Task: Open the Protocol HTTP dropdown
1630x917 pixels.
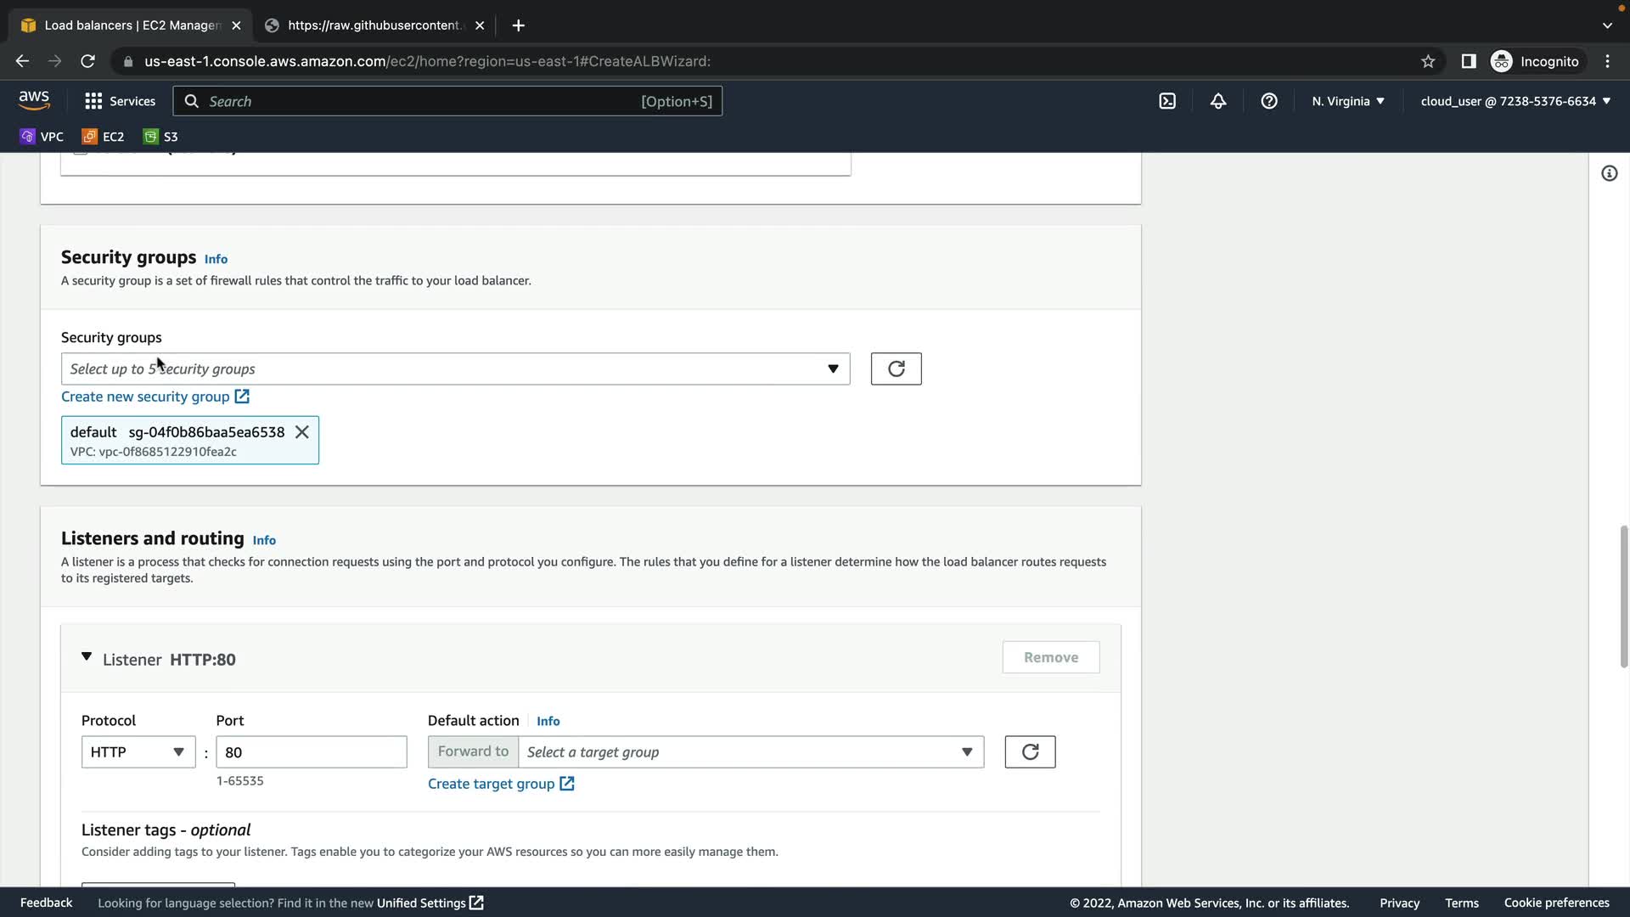Action: point(138,752)
